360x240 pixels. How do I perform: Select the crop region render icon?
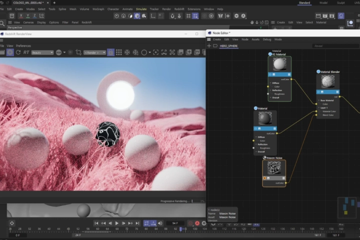pos(78,52)
